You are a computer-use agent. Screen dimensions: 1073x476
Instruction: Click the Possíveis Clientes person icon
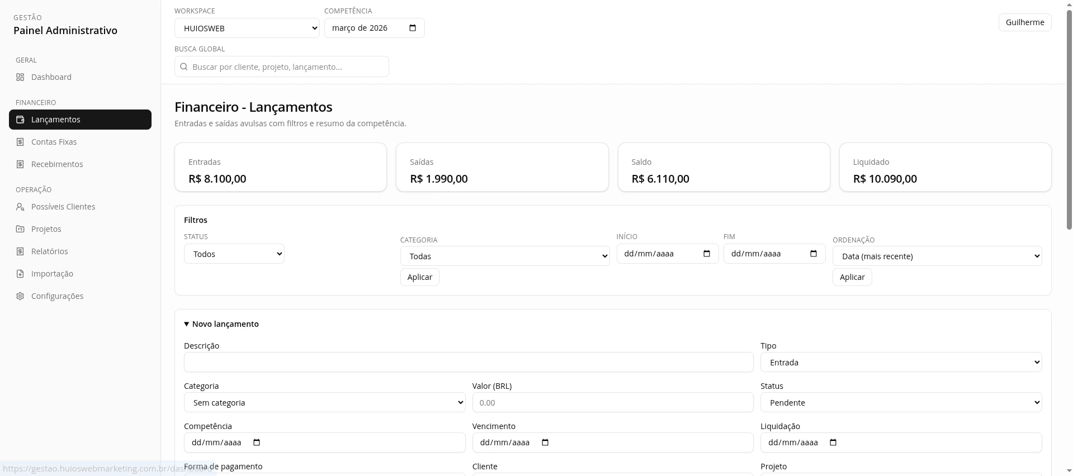[20, 207]
